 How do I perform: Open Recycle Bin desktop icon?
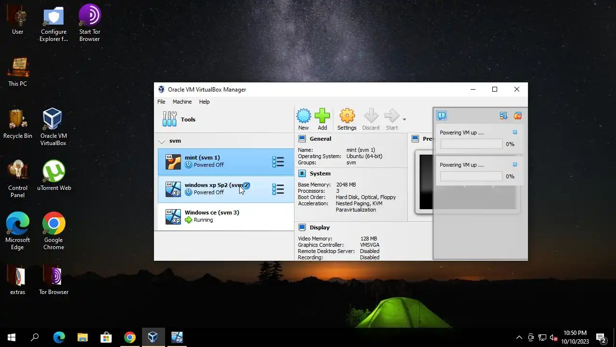point(18,124)
